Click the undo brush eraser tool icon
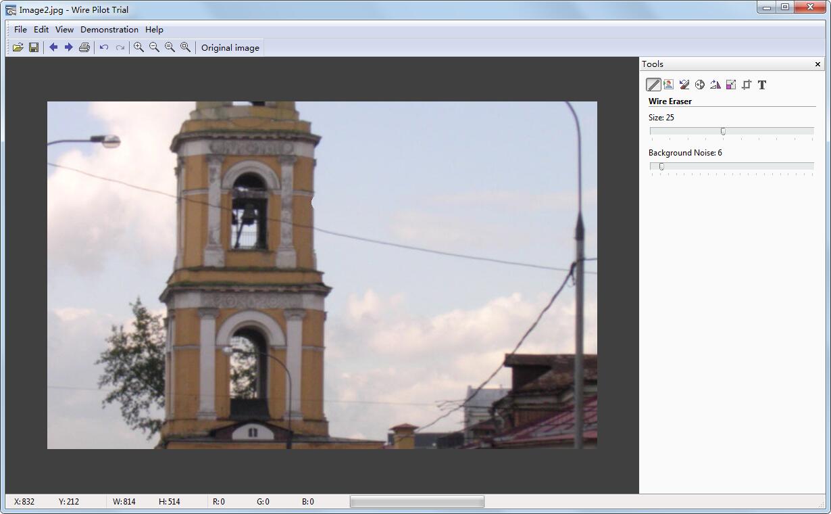This screenshot has width=831, height=514. point(684,85)
